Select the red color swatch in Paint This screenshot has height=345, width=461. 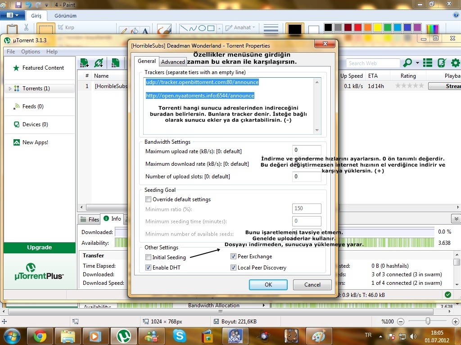(358, 27)
